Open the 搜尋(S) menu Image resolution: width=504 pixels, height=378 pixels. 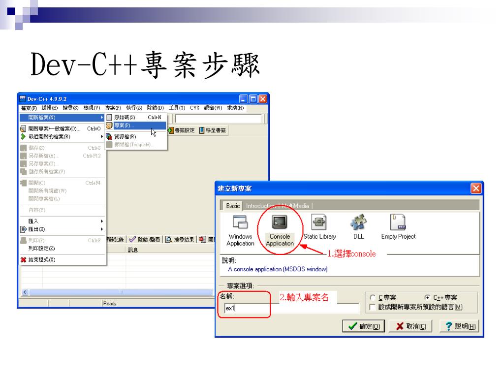[x=71, y=108]
